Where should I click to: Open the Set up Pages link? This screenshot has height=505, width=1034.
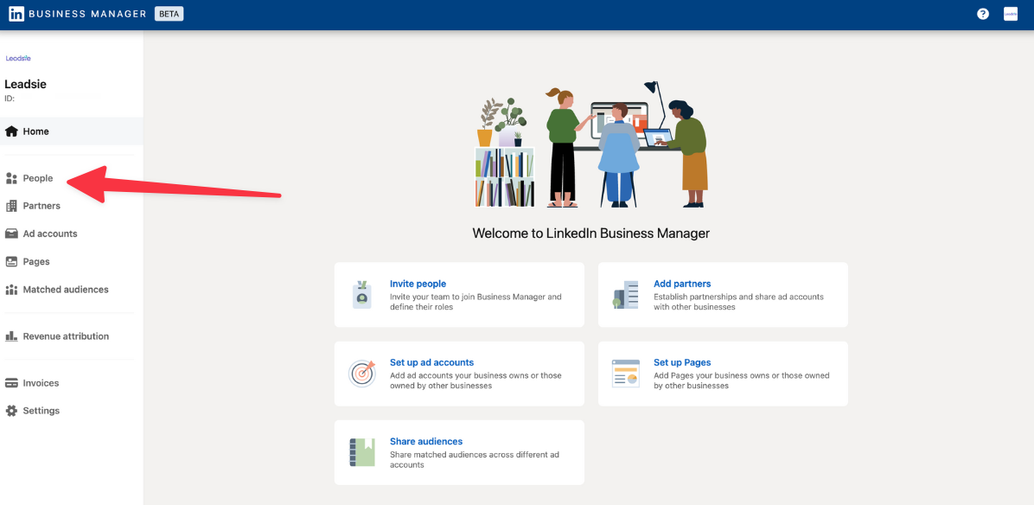click(682, 361)
